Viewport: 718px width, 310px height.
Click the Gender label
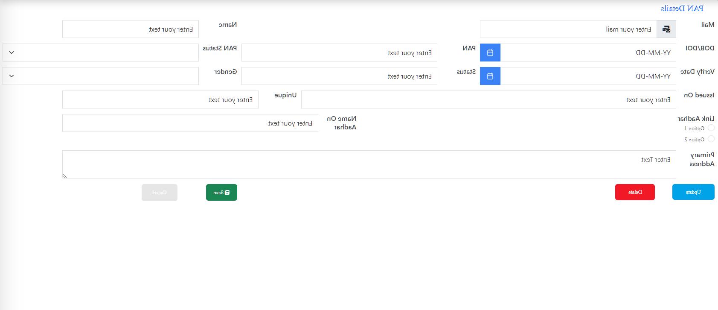coord(226,72)
